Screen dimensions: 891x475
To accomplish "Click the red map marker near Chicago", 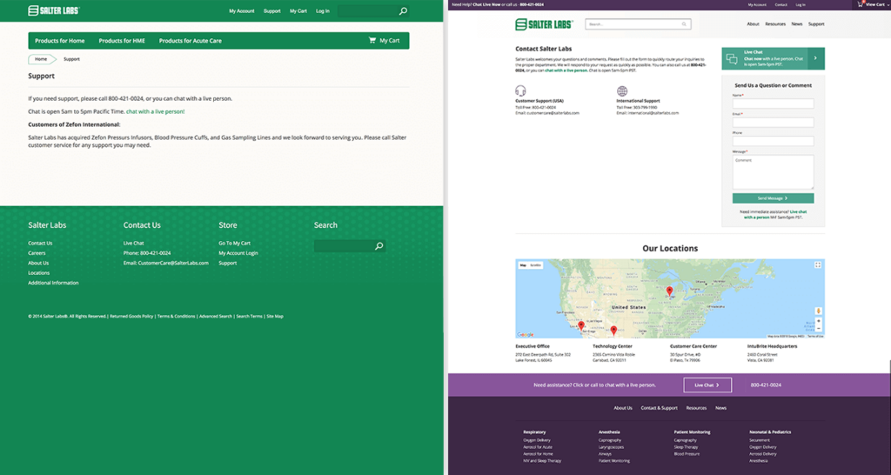I will [x=669, y=291].
